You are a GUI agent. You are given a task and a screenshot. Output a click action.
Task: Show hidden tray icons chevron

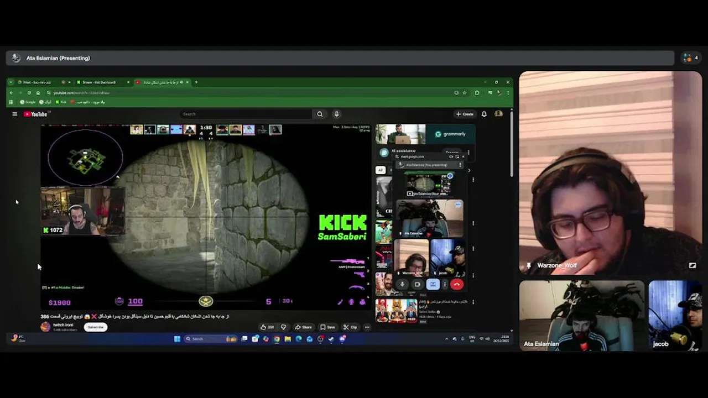447,339
